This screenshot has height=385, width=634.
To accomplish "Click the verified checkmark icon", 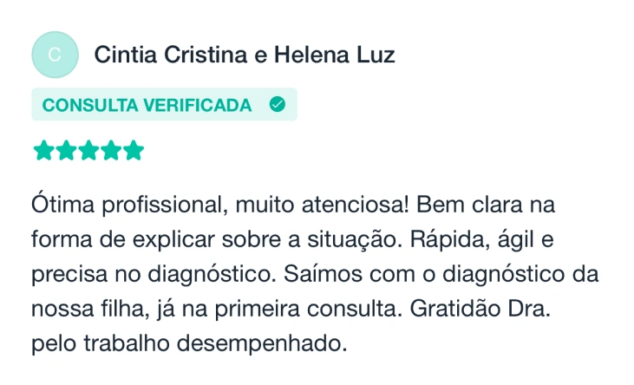I will point(278,105).
